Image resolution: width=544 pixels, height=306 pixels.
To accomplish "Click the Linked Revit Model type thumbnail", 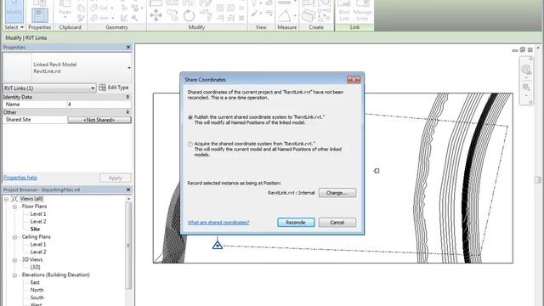I will 17,68.
